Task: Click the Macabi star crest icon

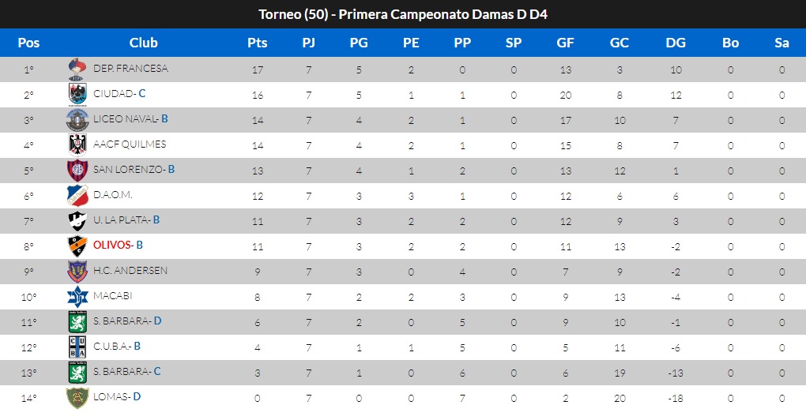Action: [77, 297]
